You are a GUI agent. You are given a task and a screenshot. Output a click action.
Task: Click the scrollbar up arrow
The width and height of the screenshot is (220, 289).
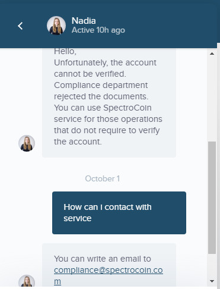212,54
